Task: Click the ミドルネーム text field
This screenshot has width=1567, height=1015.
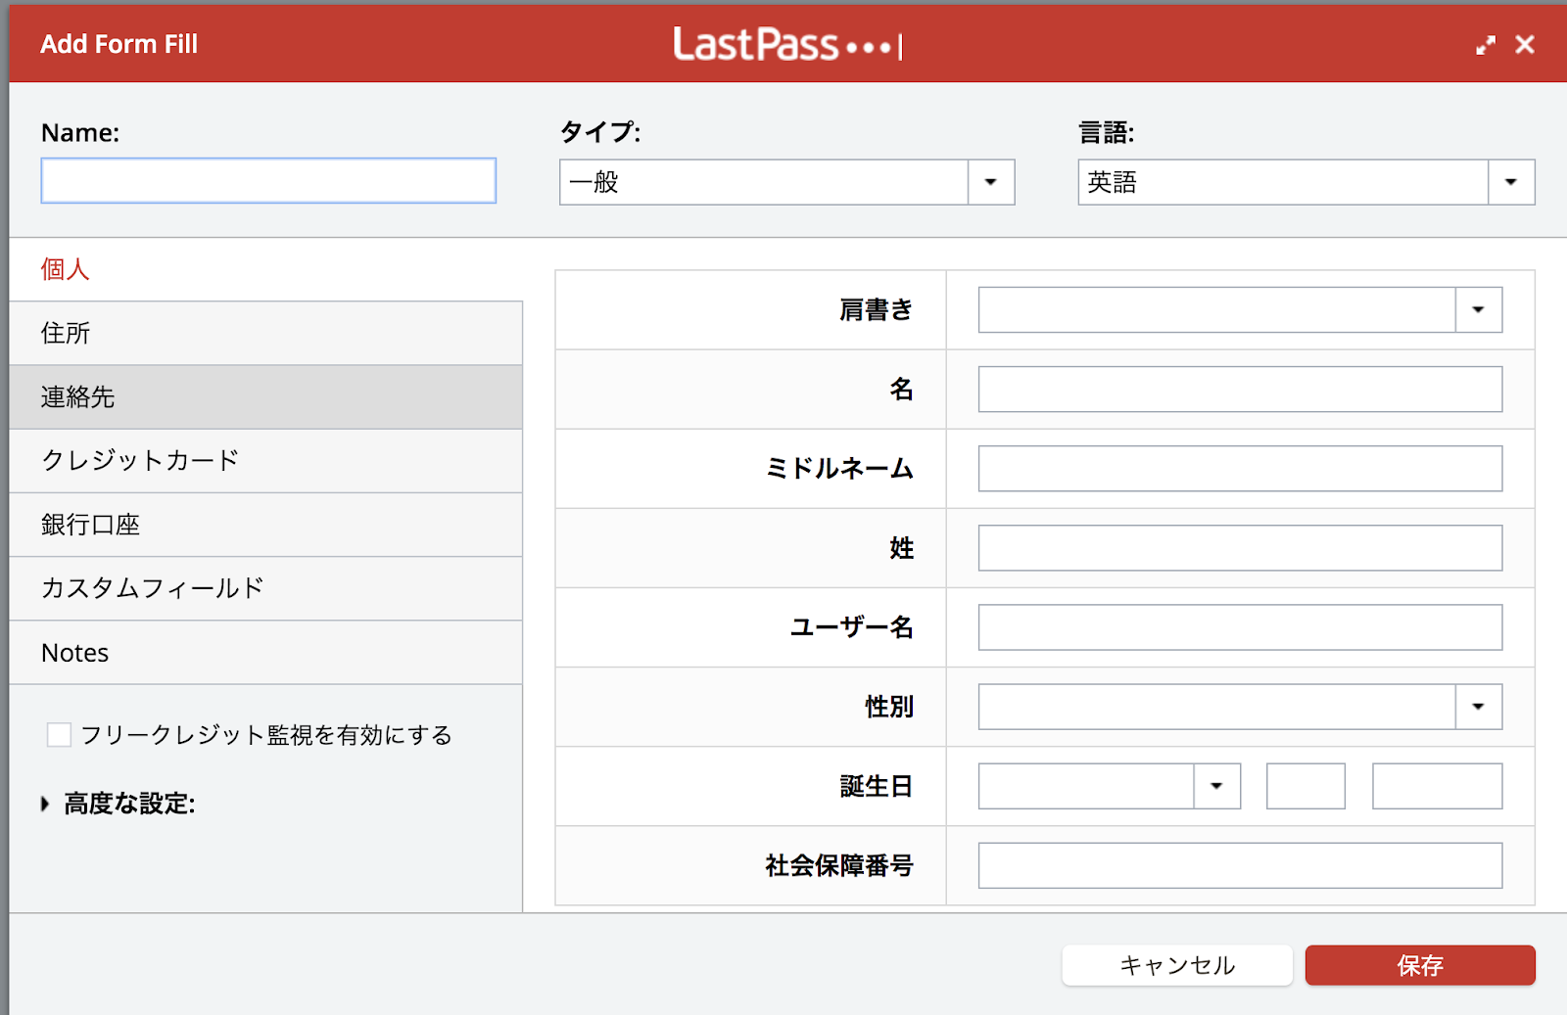Action: tap(1240, 469)
